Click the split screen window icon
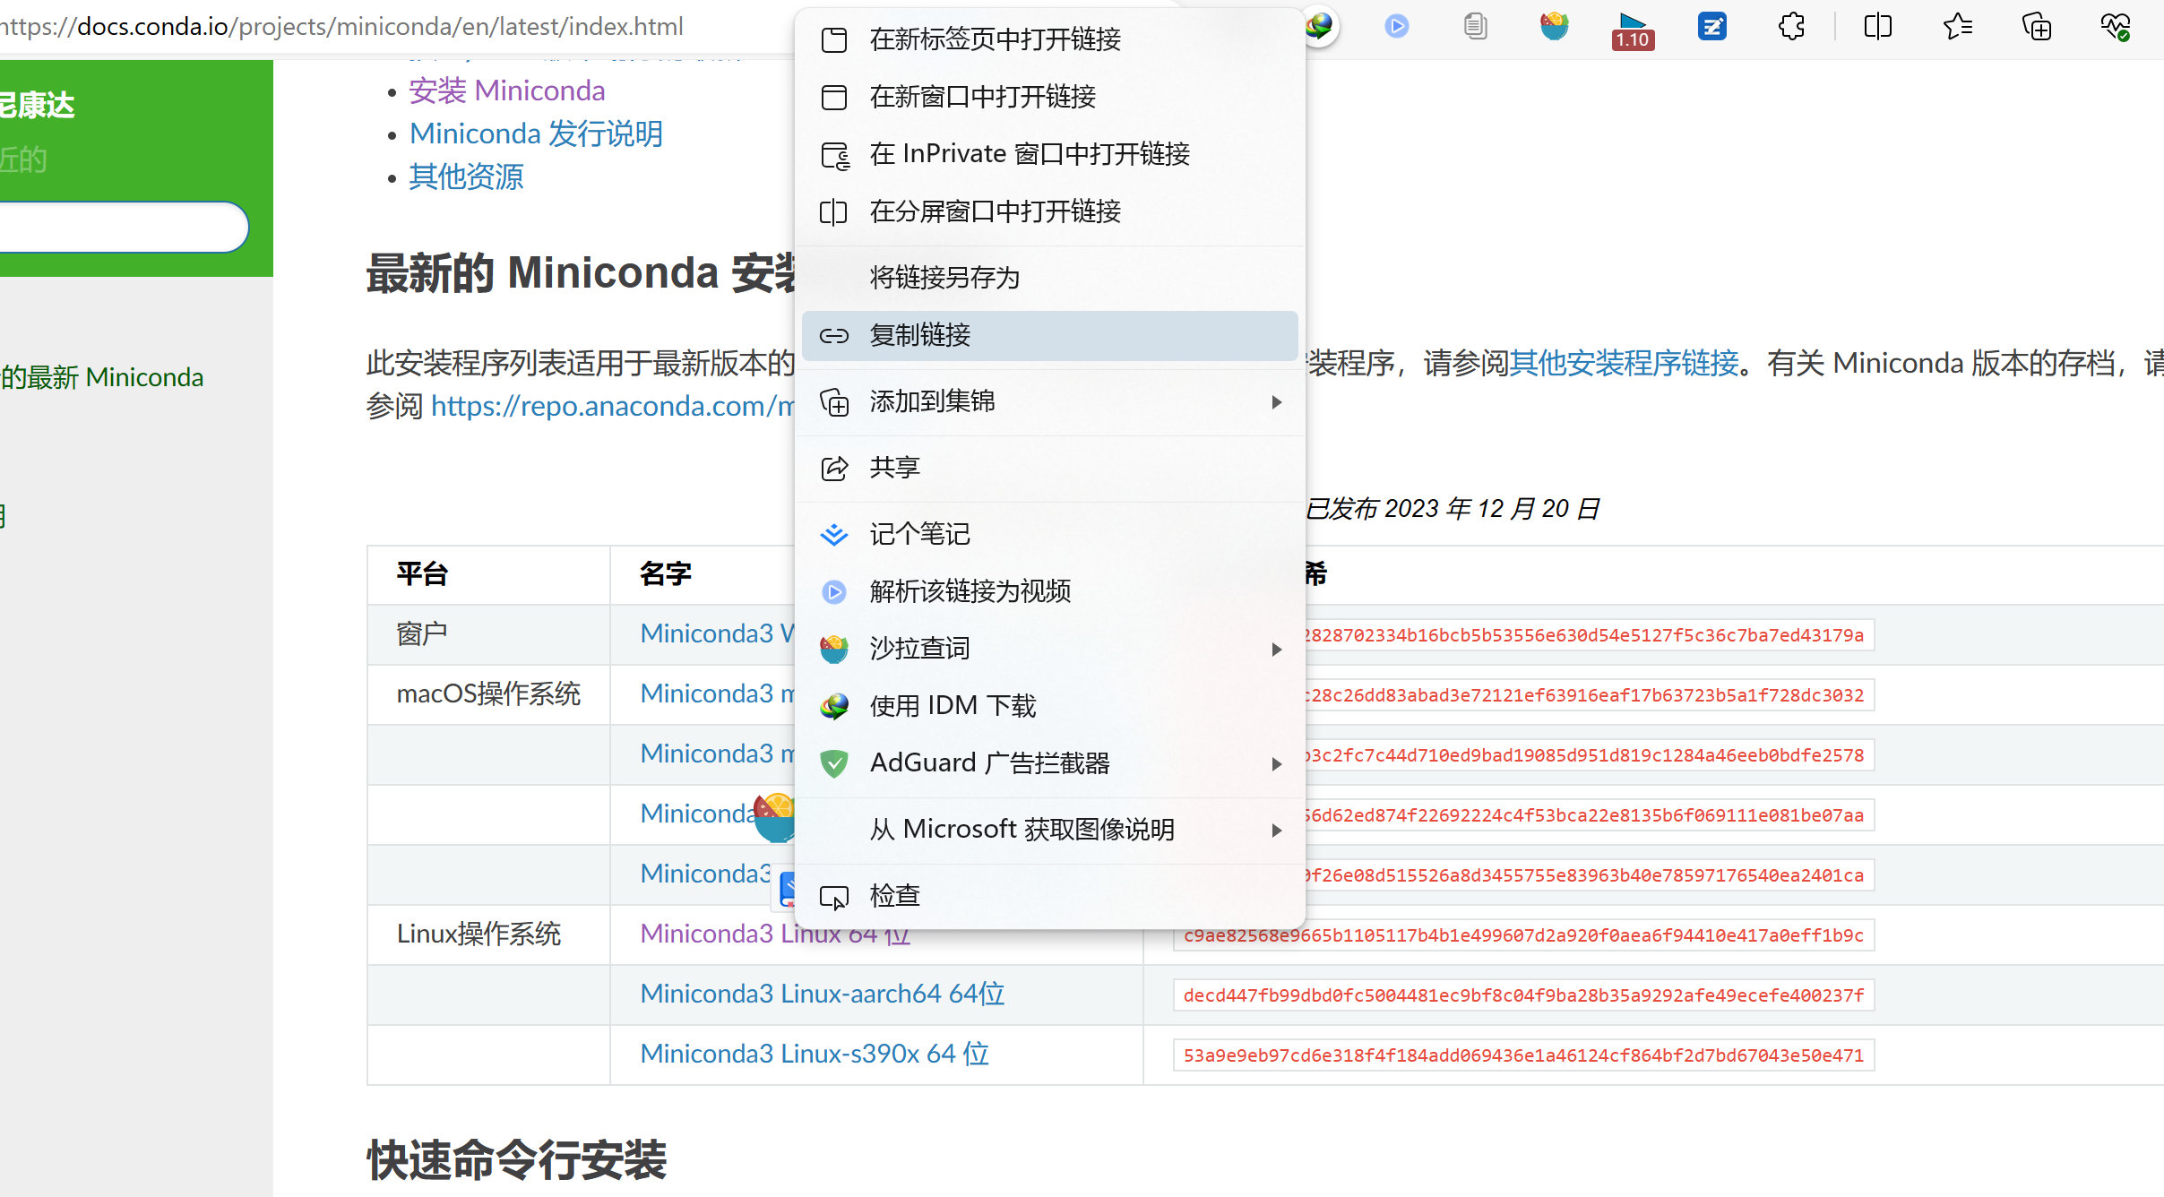The height and width of the screenshot is (1197, 2164). [1877, 26]
